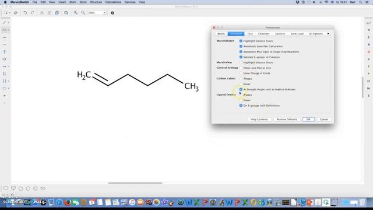Screen dimensions: 373x210
Task: Insert the benzene ring template
Action: [x=36, y=188]
